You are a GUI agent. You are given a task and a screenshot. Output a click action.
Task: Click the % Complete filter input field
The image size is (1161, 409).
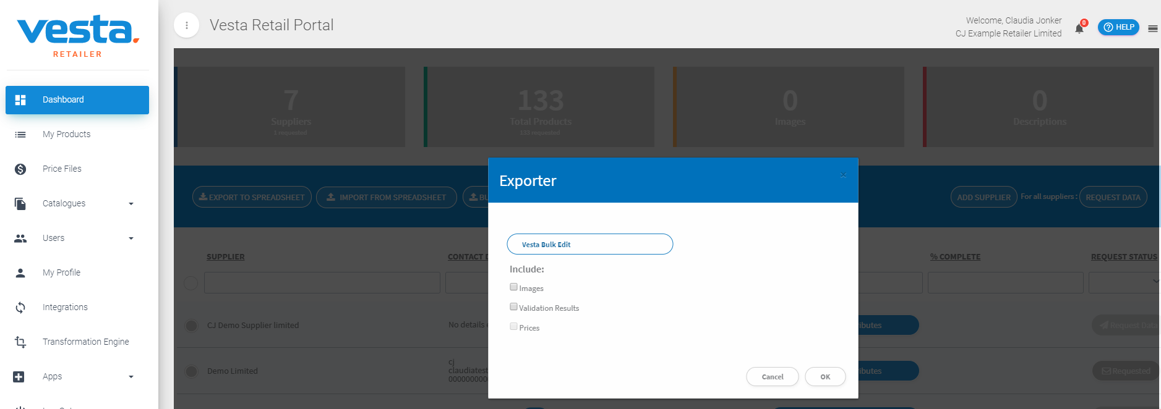click(1006, 282)
